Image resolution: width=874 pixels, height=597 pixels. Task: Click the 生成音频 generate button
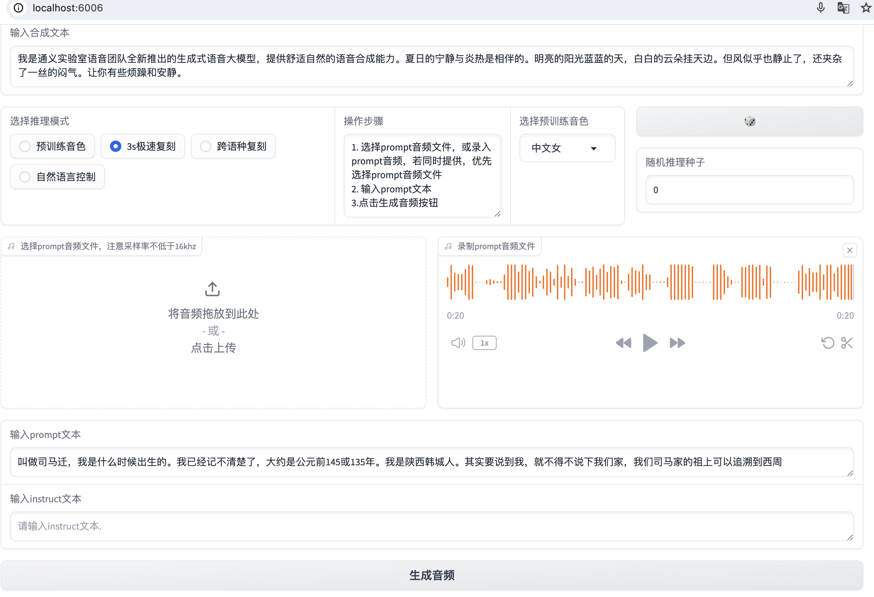click(432, 575)
